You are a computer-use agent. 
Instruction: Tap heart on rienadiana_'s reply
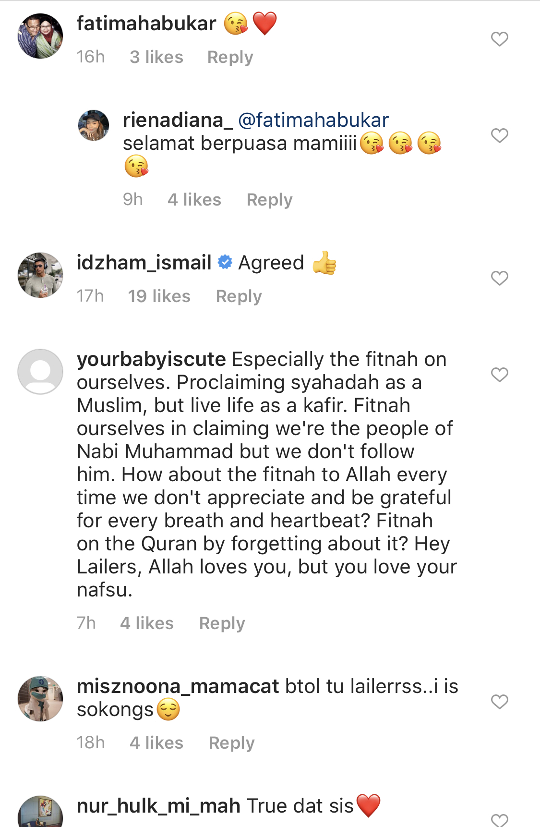[x=499, y=135]
